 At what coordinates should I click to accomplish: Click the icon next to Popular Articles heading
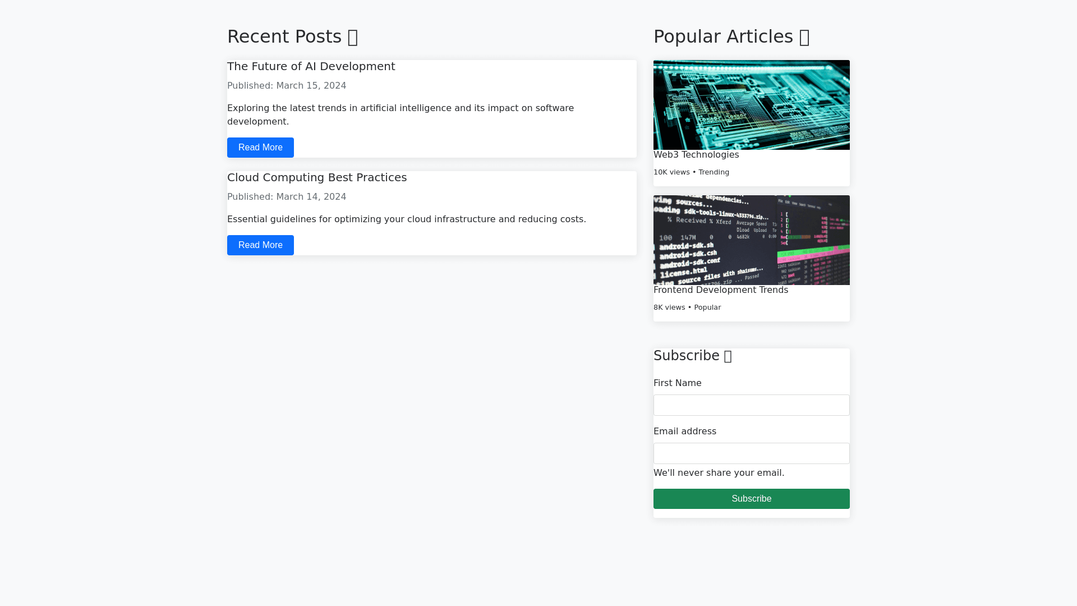pyautogui.click(x=804, y=36)
